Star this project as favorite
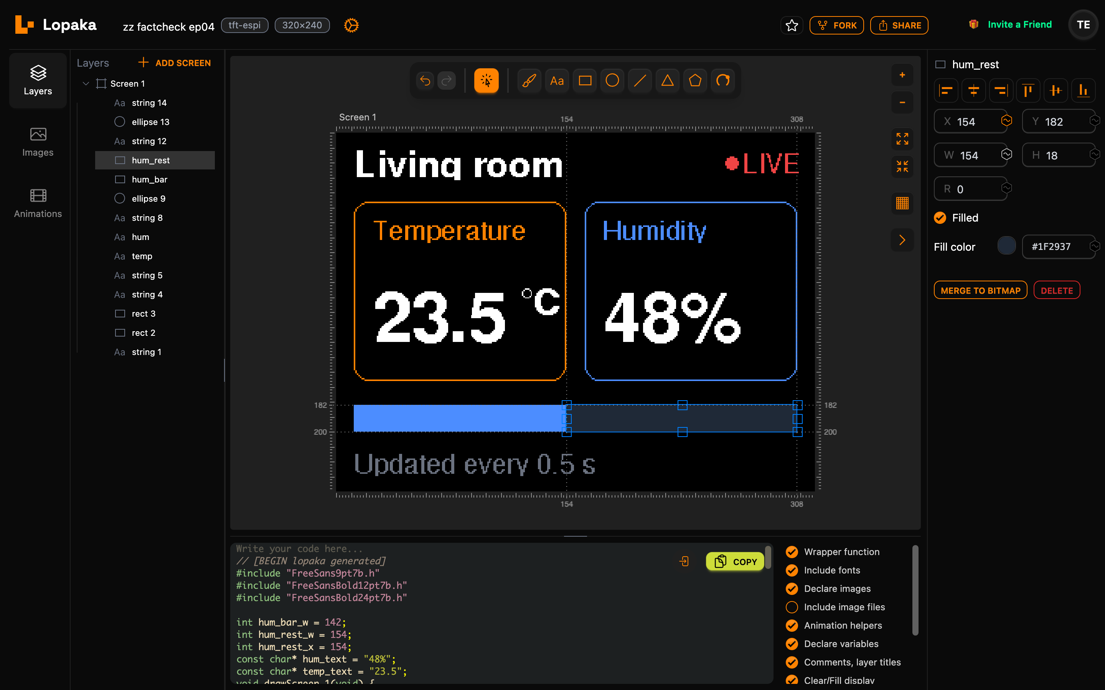The width and height of the screenshot is (1105, 690). point(792,25)
